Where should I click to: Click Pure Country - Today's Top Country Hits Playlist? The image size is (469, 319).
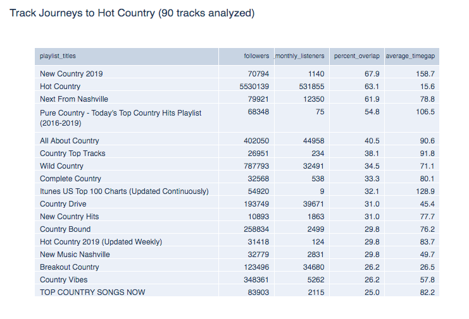coord(120,118)
